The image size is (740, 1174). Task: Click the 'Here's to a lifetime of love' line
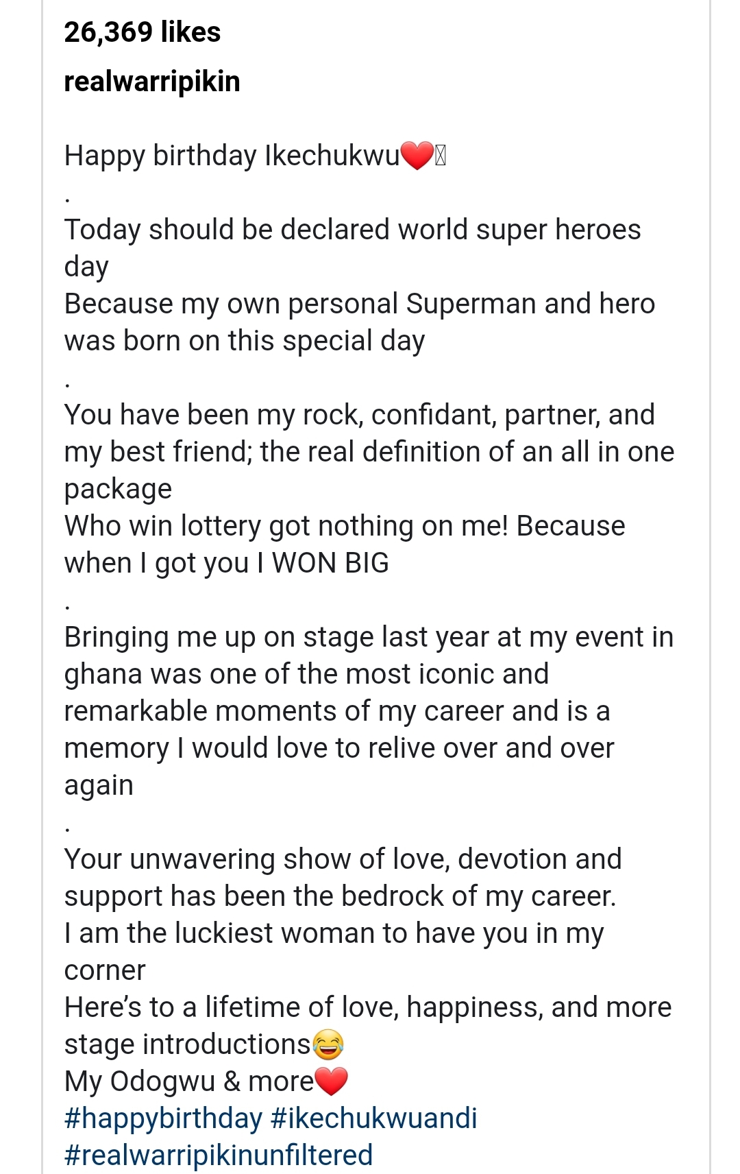coord(368,1026)
